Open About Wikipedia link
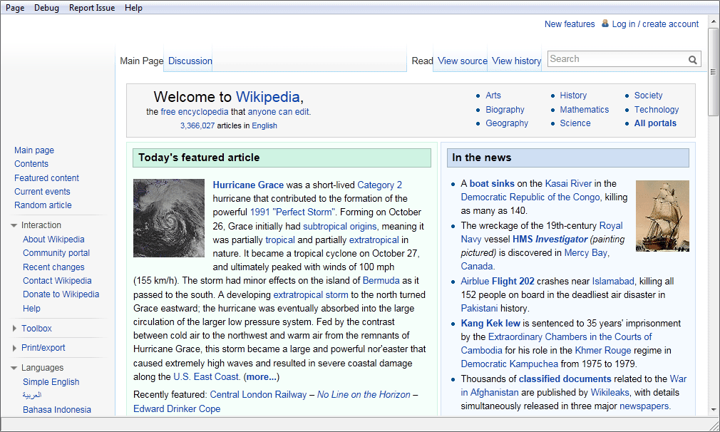Viewport: 720px width, 432px height. [x=53, y=240]
